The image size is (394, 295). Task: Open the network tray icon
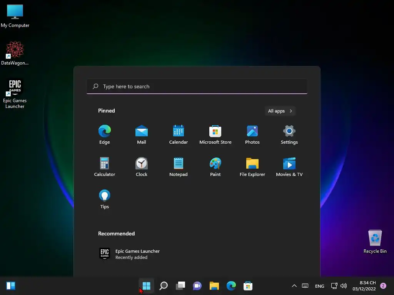tap(334, 286)
